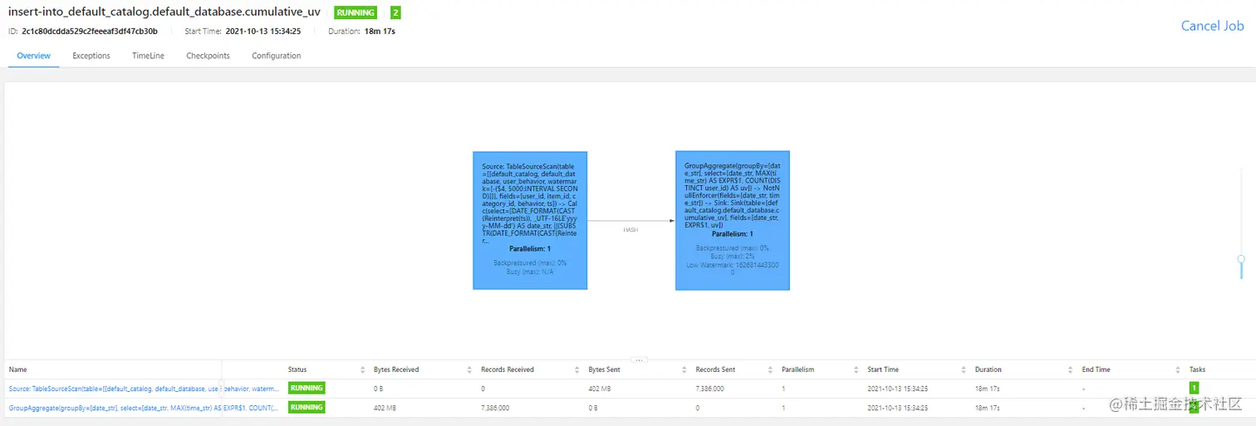
Task: Click HASH label on graph edge
Action: [630, 229]
